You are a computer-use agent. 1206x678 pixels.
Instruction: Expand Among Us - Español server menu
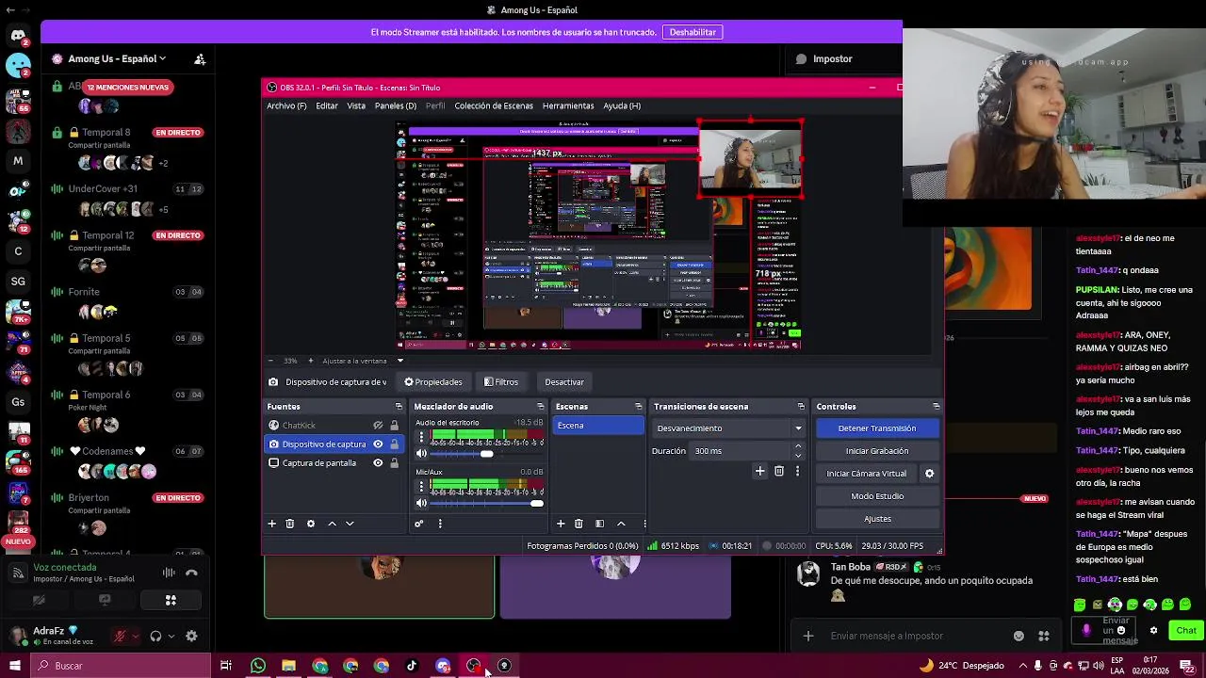[x=117, y=58]
